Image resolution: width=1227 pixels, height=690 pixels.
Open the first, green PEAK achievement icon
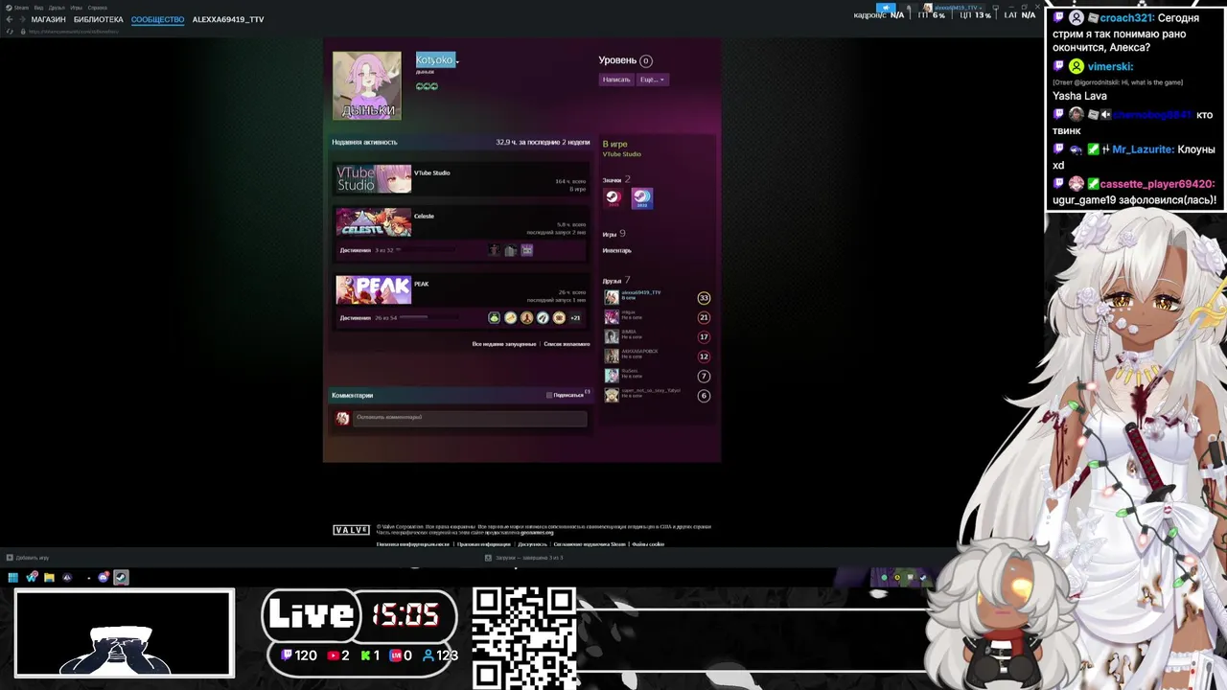(495, 317)
